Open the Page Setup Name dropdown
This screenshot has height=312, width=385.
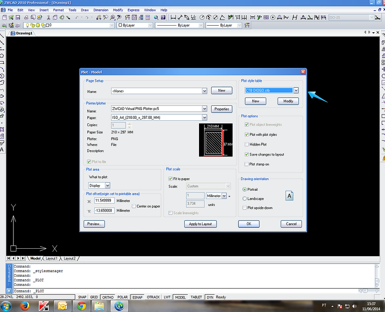[204, 91]
